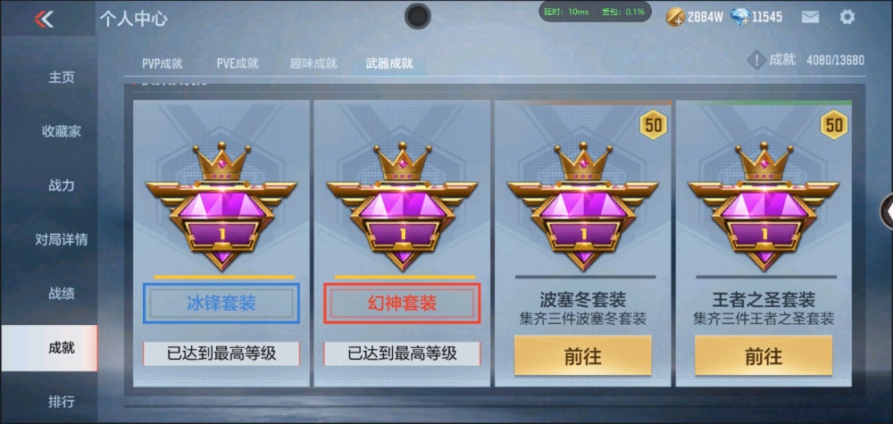Switch to PVE成就 tab
This screenshot has width=893, height=424.
(238, 63)
